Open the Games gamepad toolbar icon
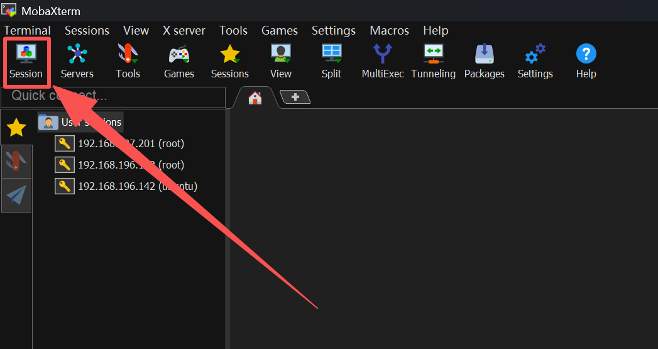The width and height of the screenshot is (658, 349). [x=179, y=62]
